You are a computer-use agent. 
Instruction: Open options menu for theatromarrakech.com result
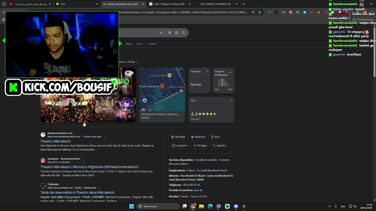tap(105, 137)
